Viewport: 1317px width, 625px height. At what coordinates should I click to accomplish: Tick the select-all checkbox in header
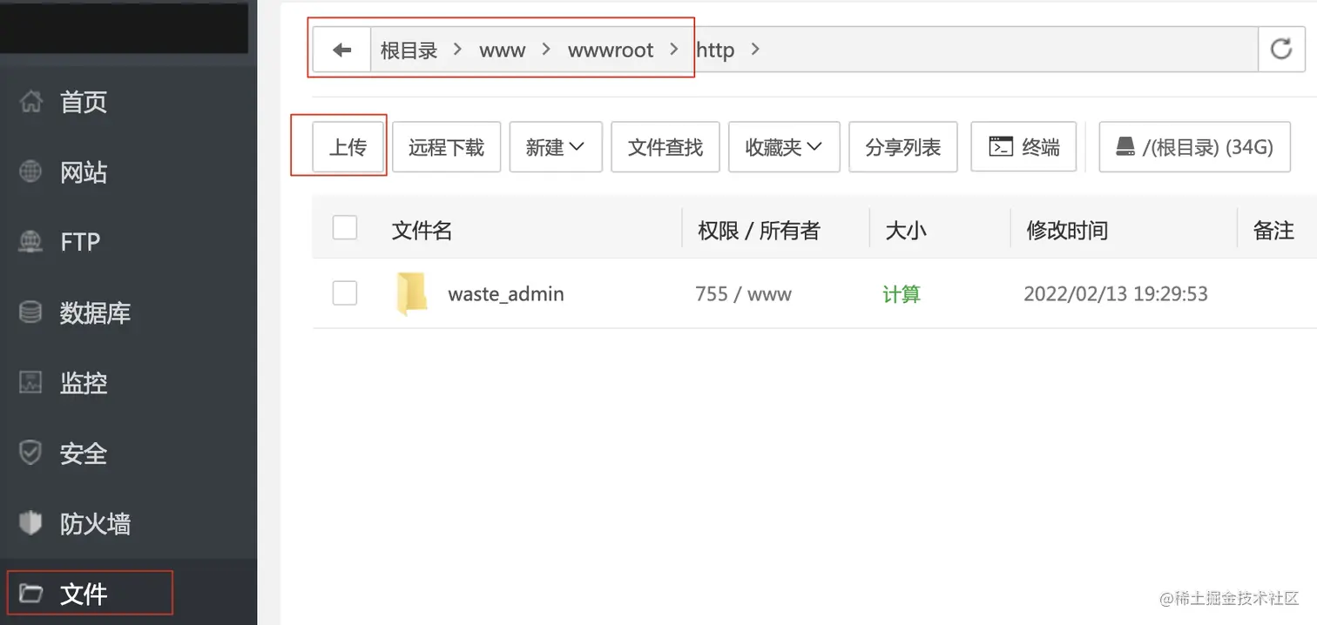tap(345, 229)
